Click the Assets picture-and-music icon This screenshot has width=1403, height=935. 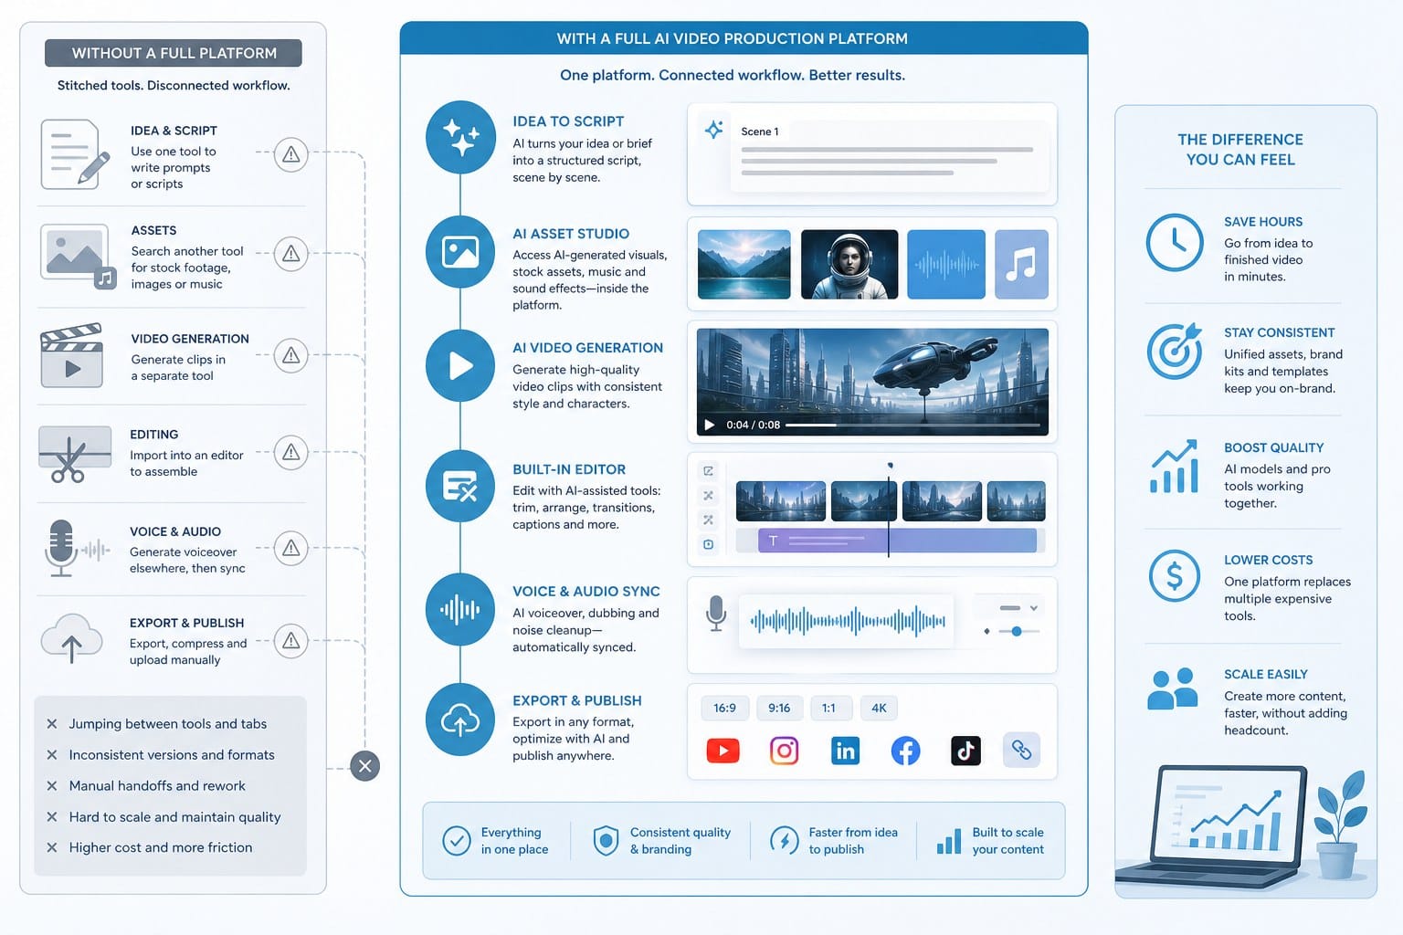click(78, 256)
